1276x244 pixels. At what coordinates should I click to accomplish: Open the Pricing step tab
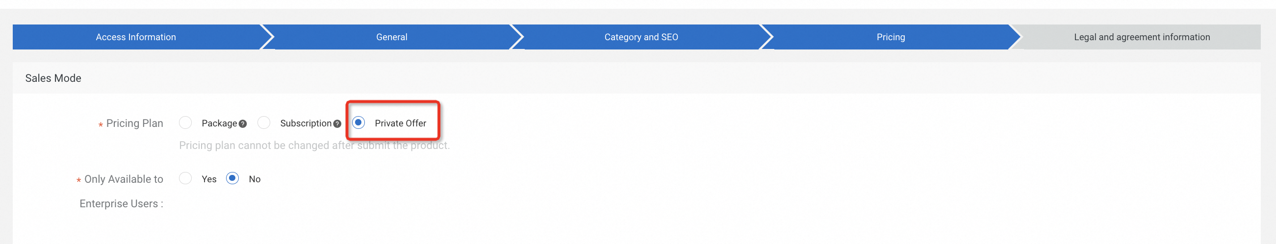pyautogui.click(x=890, y=37)
